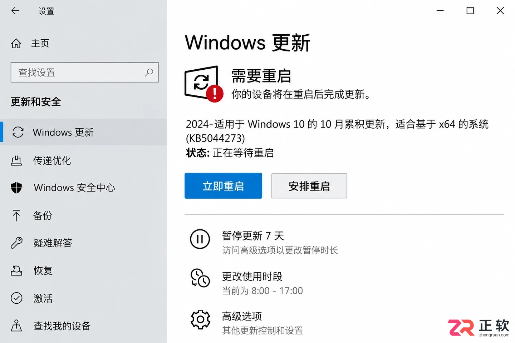Open the home icon beside 主页

[x=16, y=44]
